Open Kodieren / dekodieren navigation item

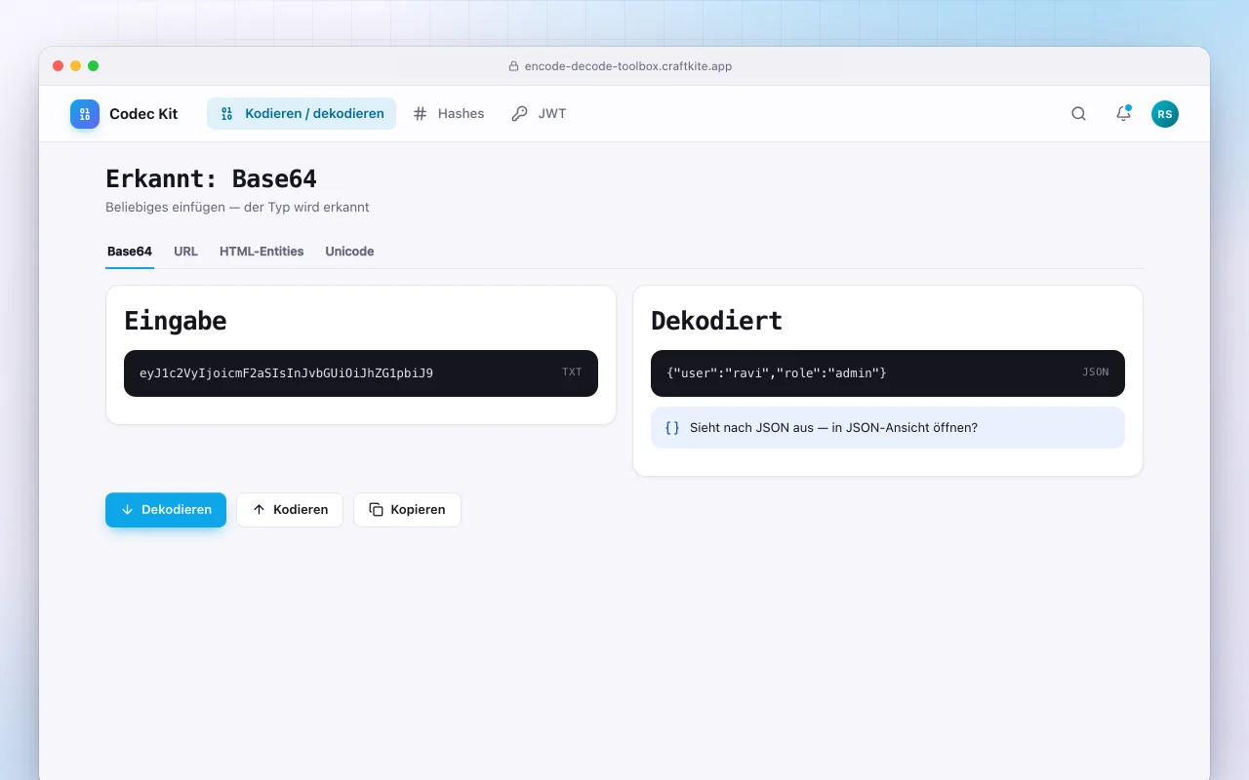[x=302, y=114]
